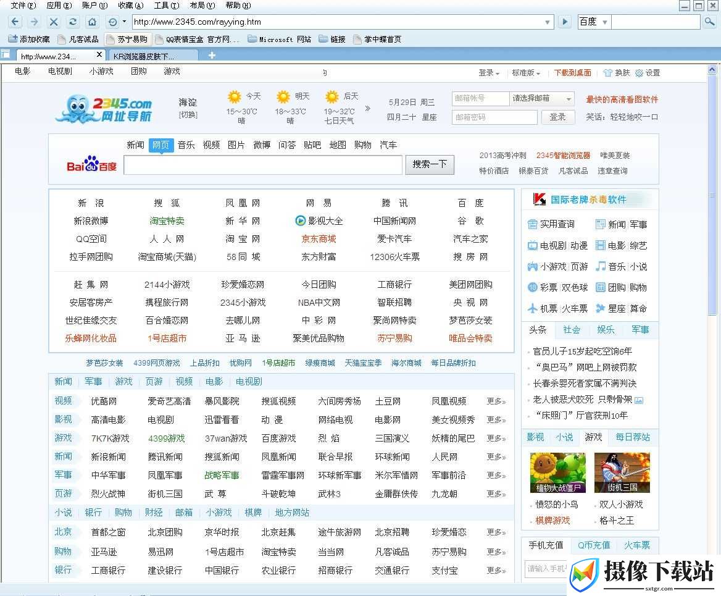Go back with the browser back arrow

[15, 22]
